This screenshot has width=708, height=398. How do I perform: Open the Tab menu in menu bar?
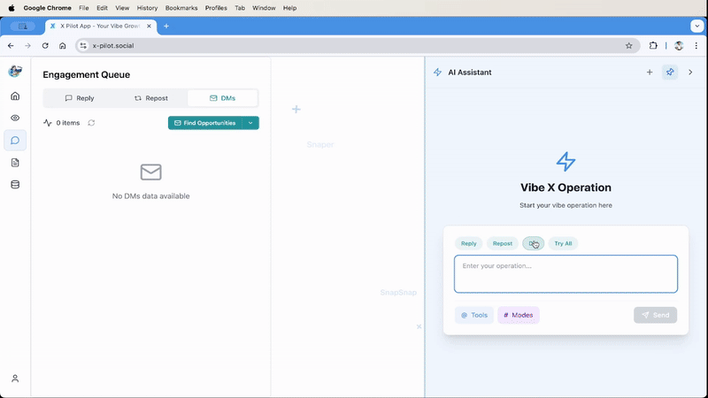[240, 8]
